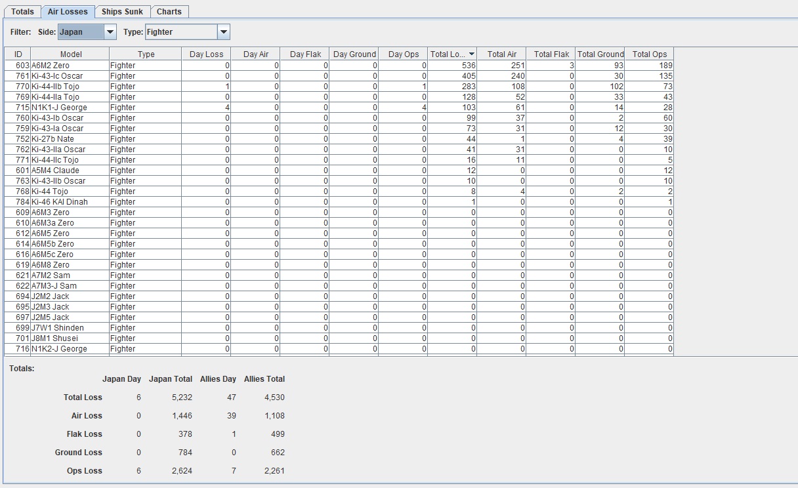
Task: Select the Ki-44 Tojo model cell
Action: (x=70, y=192)
